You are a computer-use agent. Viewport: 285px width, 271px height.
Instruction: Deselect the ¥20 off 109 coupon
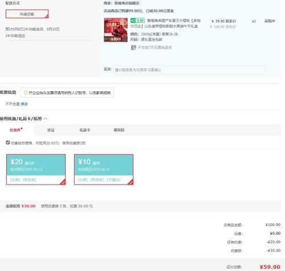(x=36, y=170)
